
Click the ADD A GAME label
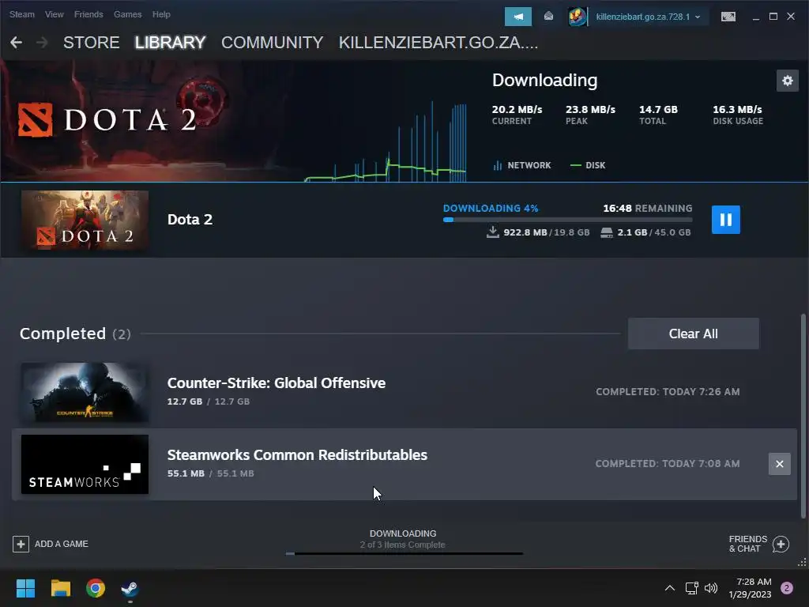pyautogui.click(x=62, y=544)
